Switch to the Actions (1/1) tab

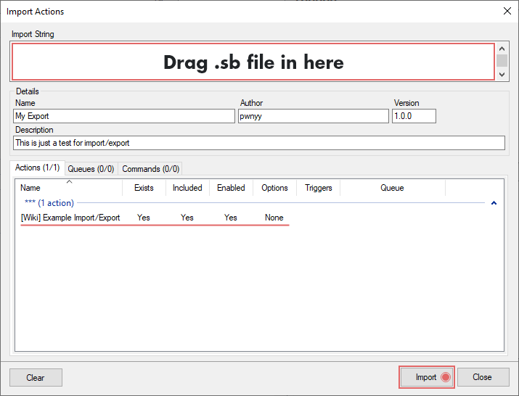[37, 168]
